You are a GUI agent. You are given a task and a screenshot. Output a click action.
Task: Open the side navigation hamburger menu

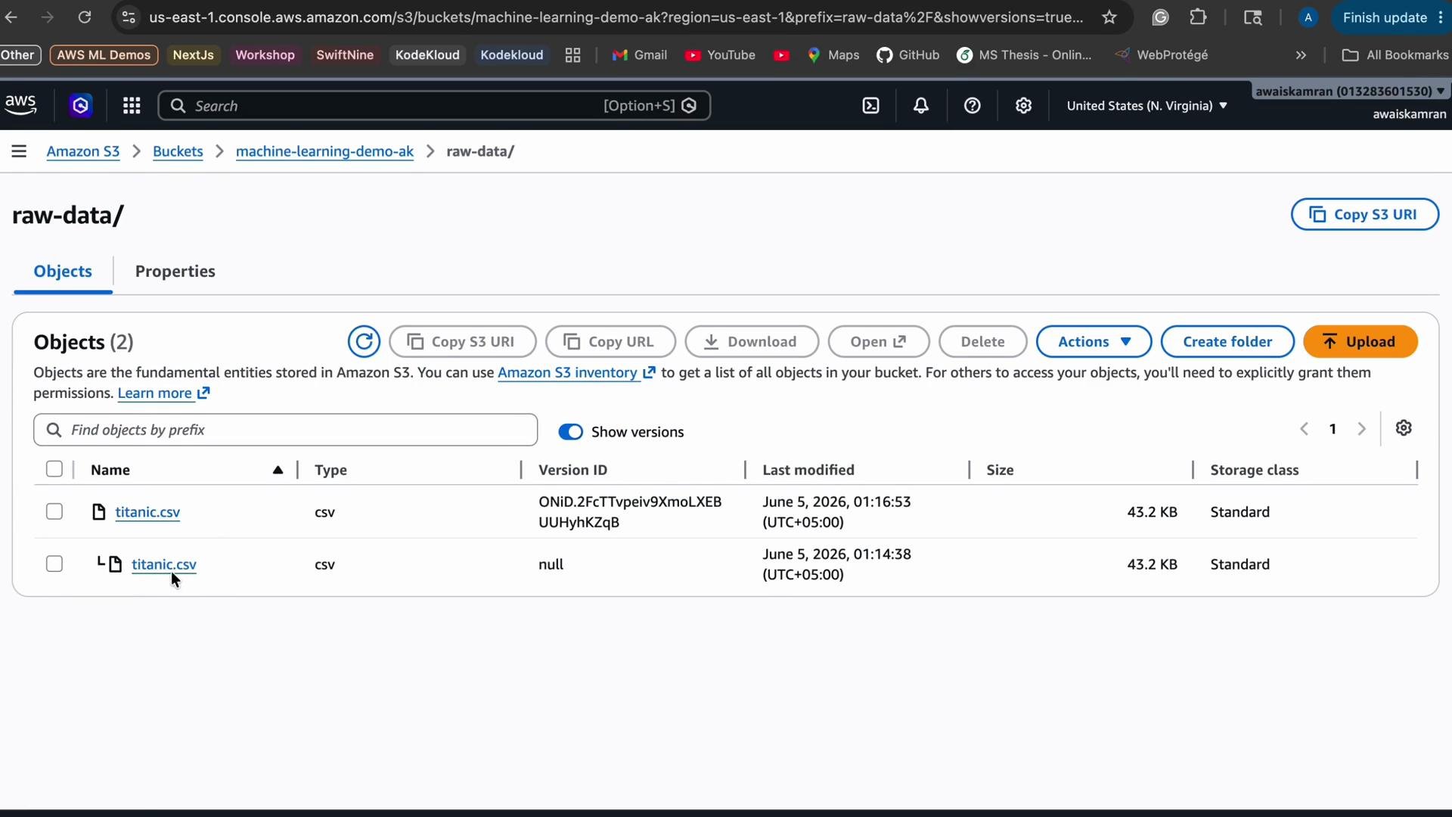point(19,151)
